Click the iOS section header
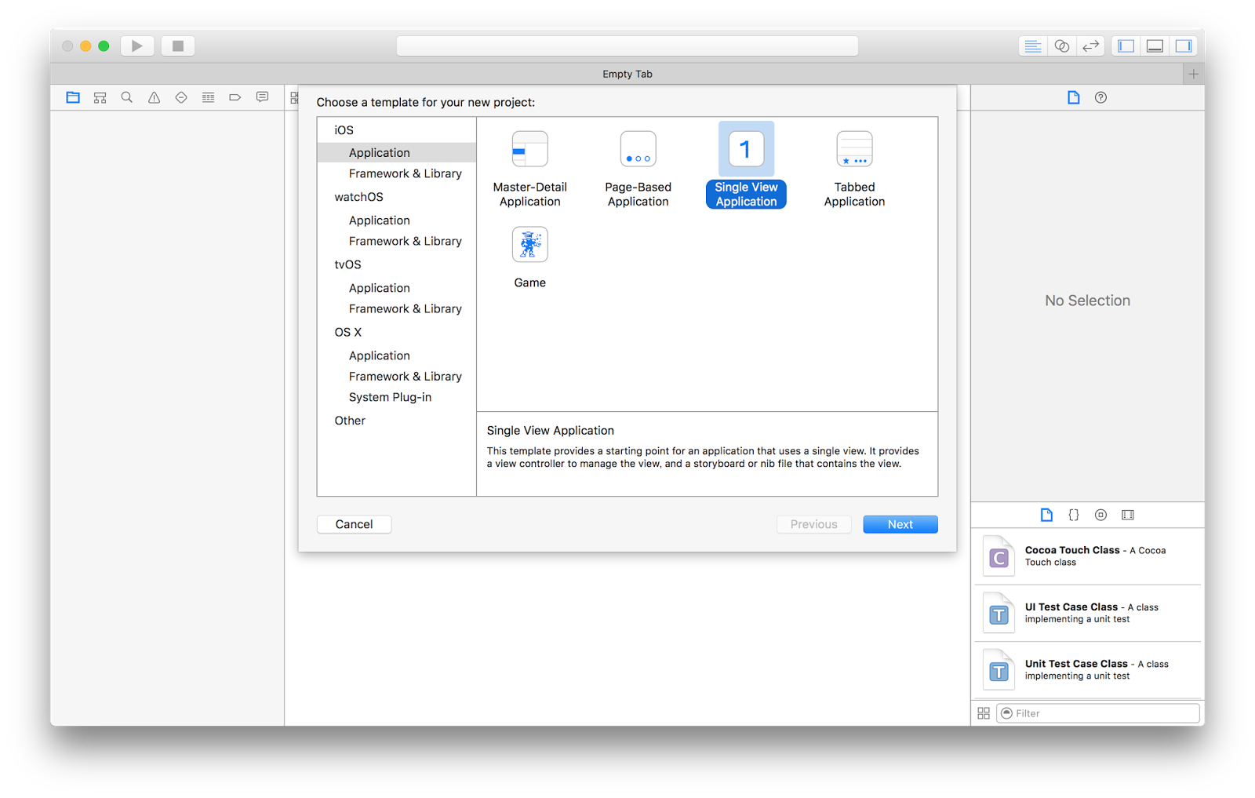 pos(344,130)
